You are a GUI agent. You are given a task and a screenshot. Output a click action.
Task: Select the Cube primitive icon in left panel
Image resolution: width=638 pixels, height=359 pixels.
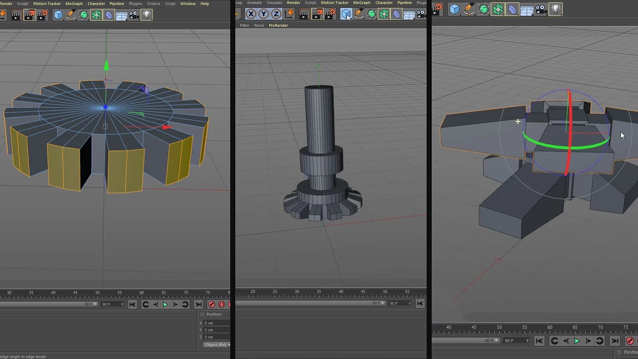pyautogui.click(x=58, y=15)
